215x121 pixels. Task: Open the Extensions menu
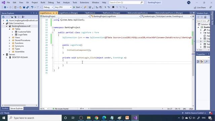click(84, 2)
